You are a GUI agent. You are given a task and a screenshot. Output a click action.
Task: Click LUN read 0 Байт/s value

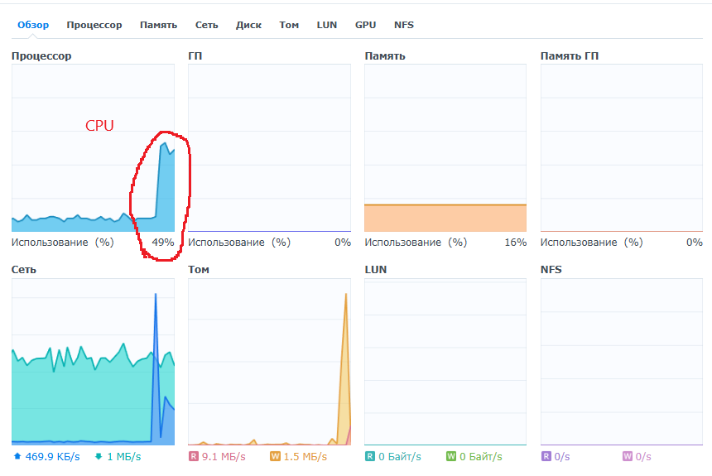coord(400,456)
